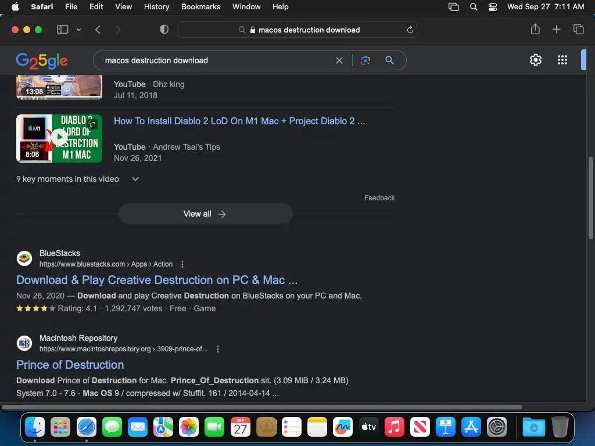The height and width of the screenshot is (446, 595).
Task: Open Maps app in the Dock
Action: (163, 427)
